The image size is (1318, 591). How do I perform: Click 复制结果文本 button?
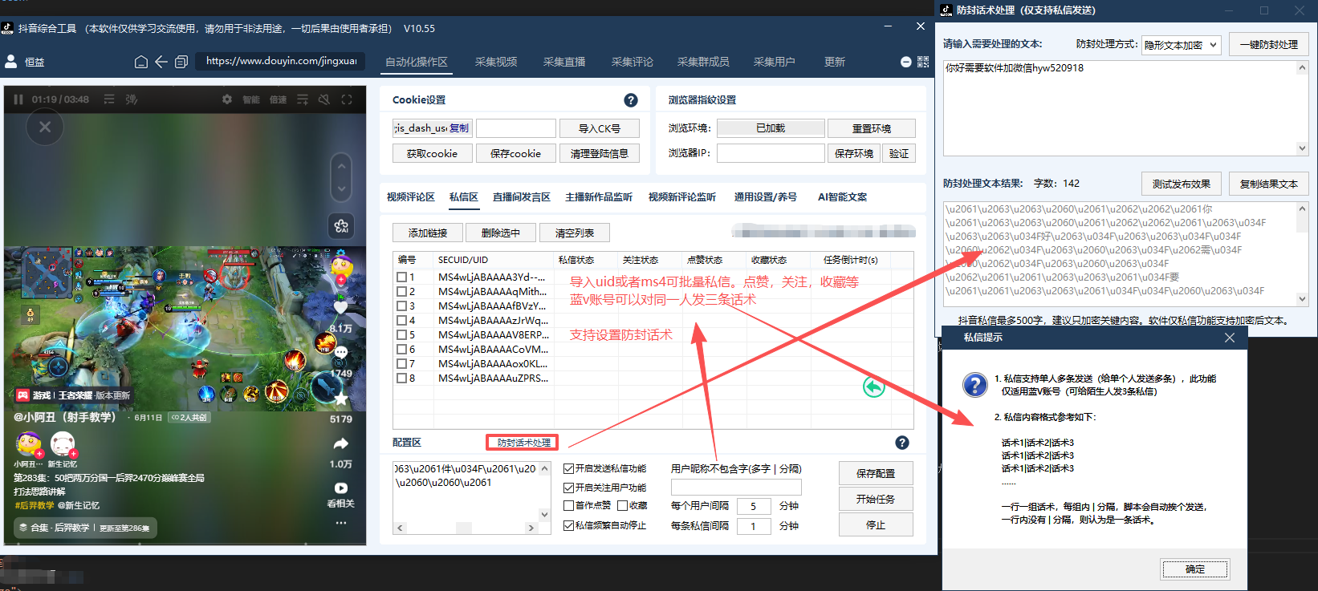[x=1268, y=184]
